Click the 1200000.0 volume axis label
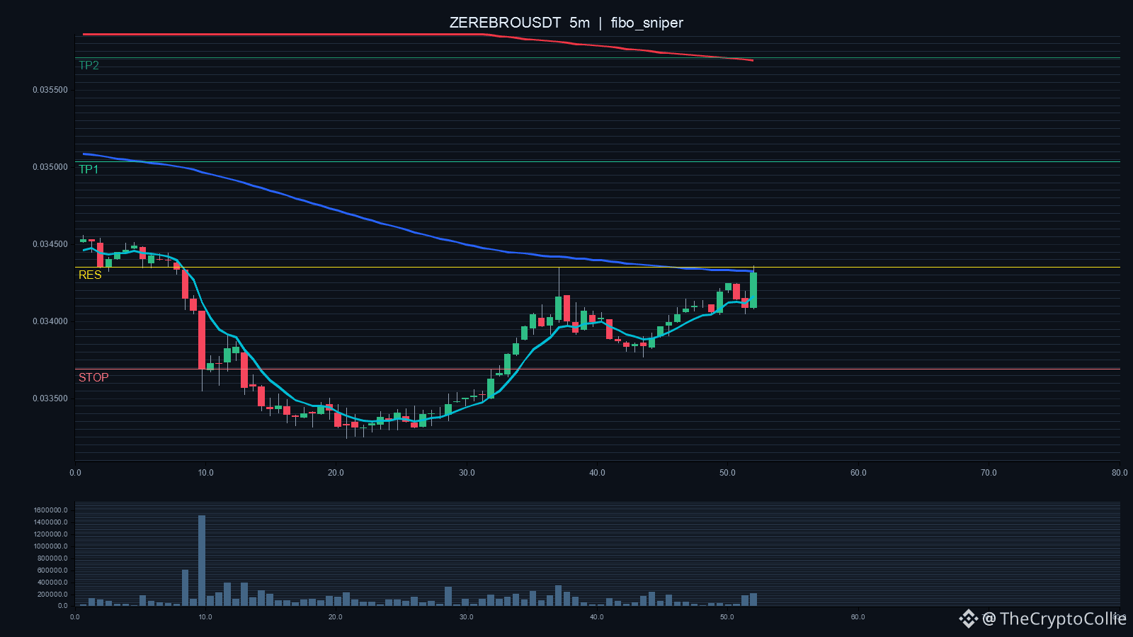 point(51,534)
